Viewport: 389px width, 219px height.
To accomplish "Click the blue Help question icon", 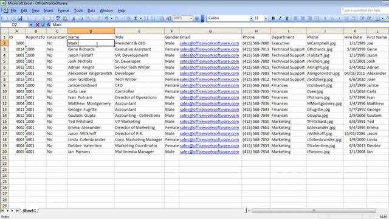I will click(197, 18).
